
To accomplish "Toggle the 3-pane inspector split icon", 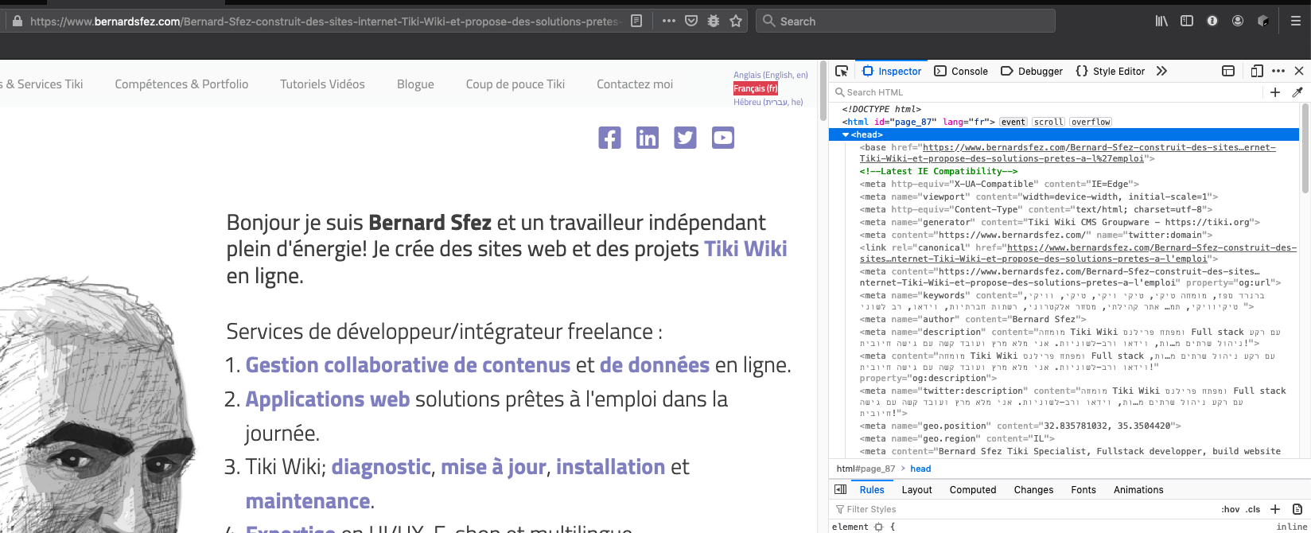I will (x=840, y=490).
